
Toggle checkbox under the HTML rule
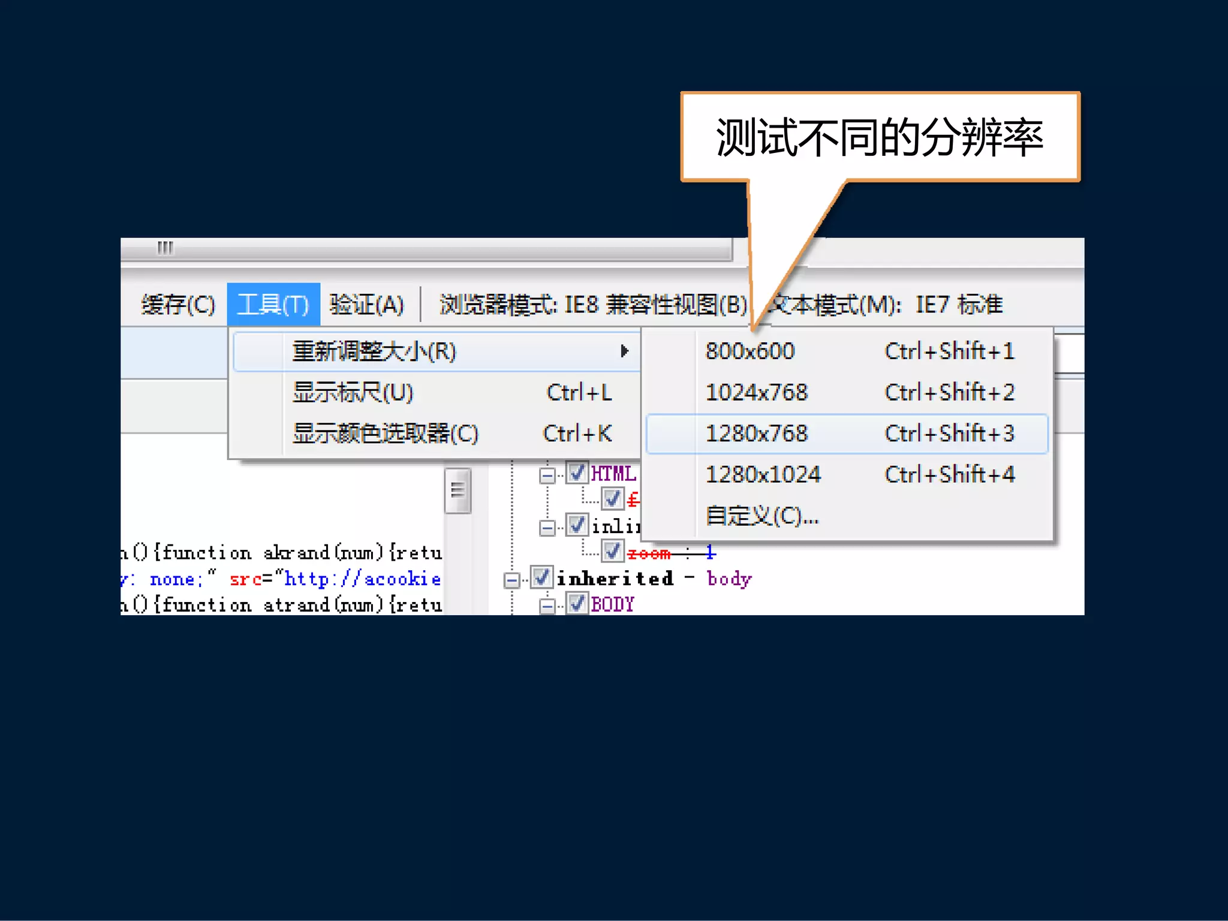pos(612,499)
